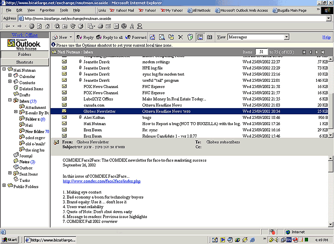Open the Tools menu

[64, 10]
